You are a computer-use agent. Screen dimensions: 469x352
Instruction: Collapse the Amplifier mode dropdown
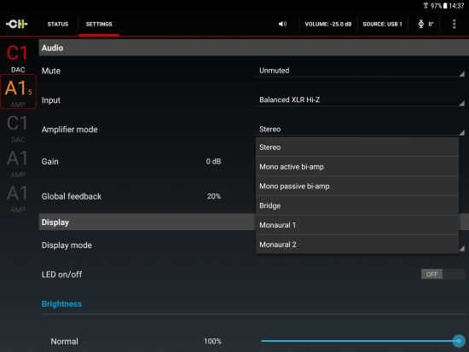click(x=360, y=130)
